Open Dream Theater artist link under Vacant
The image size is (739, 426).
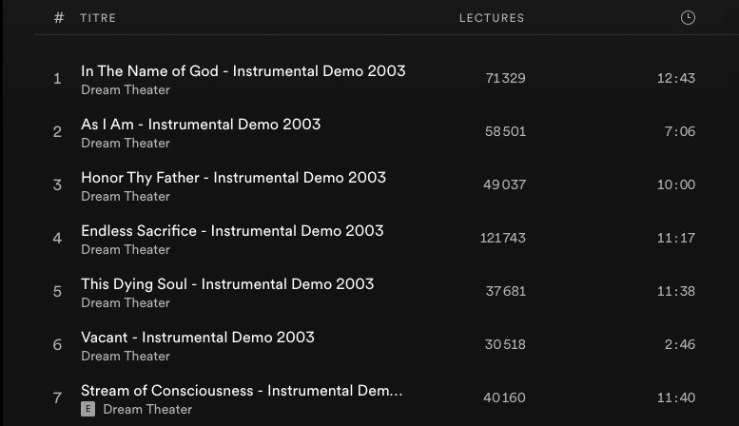pyautogui.click(x=126, y=357)
